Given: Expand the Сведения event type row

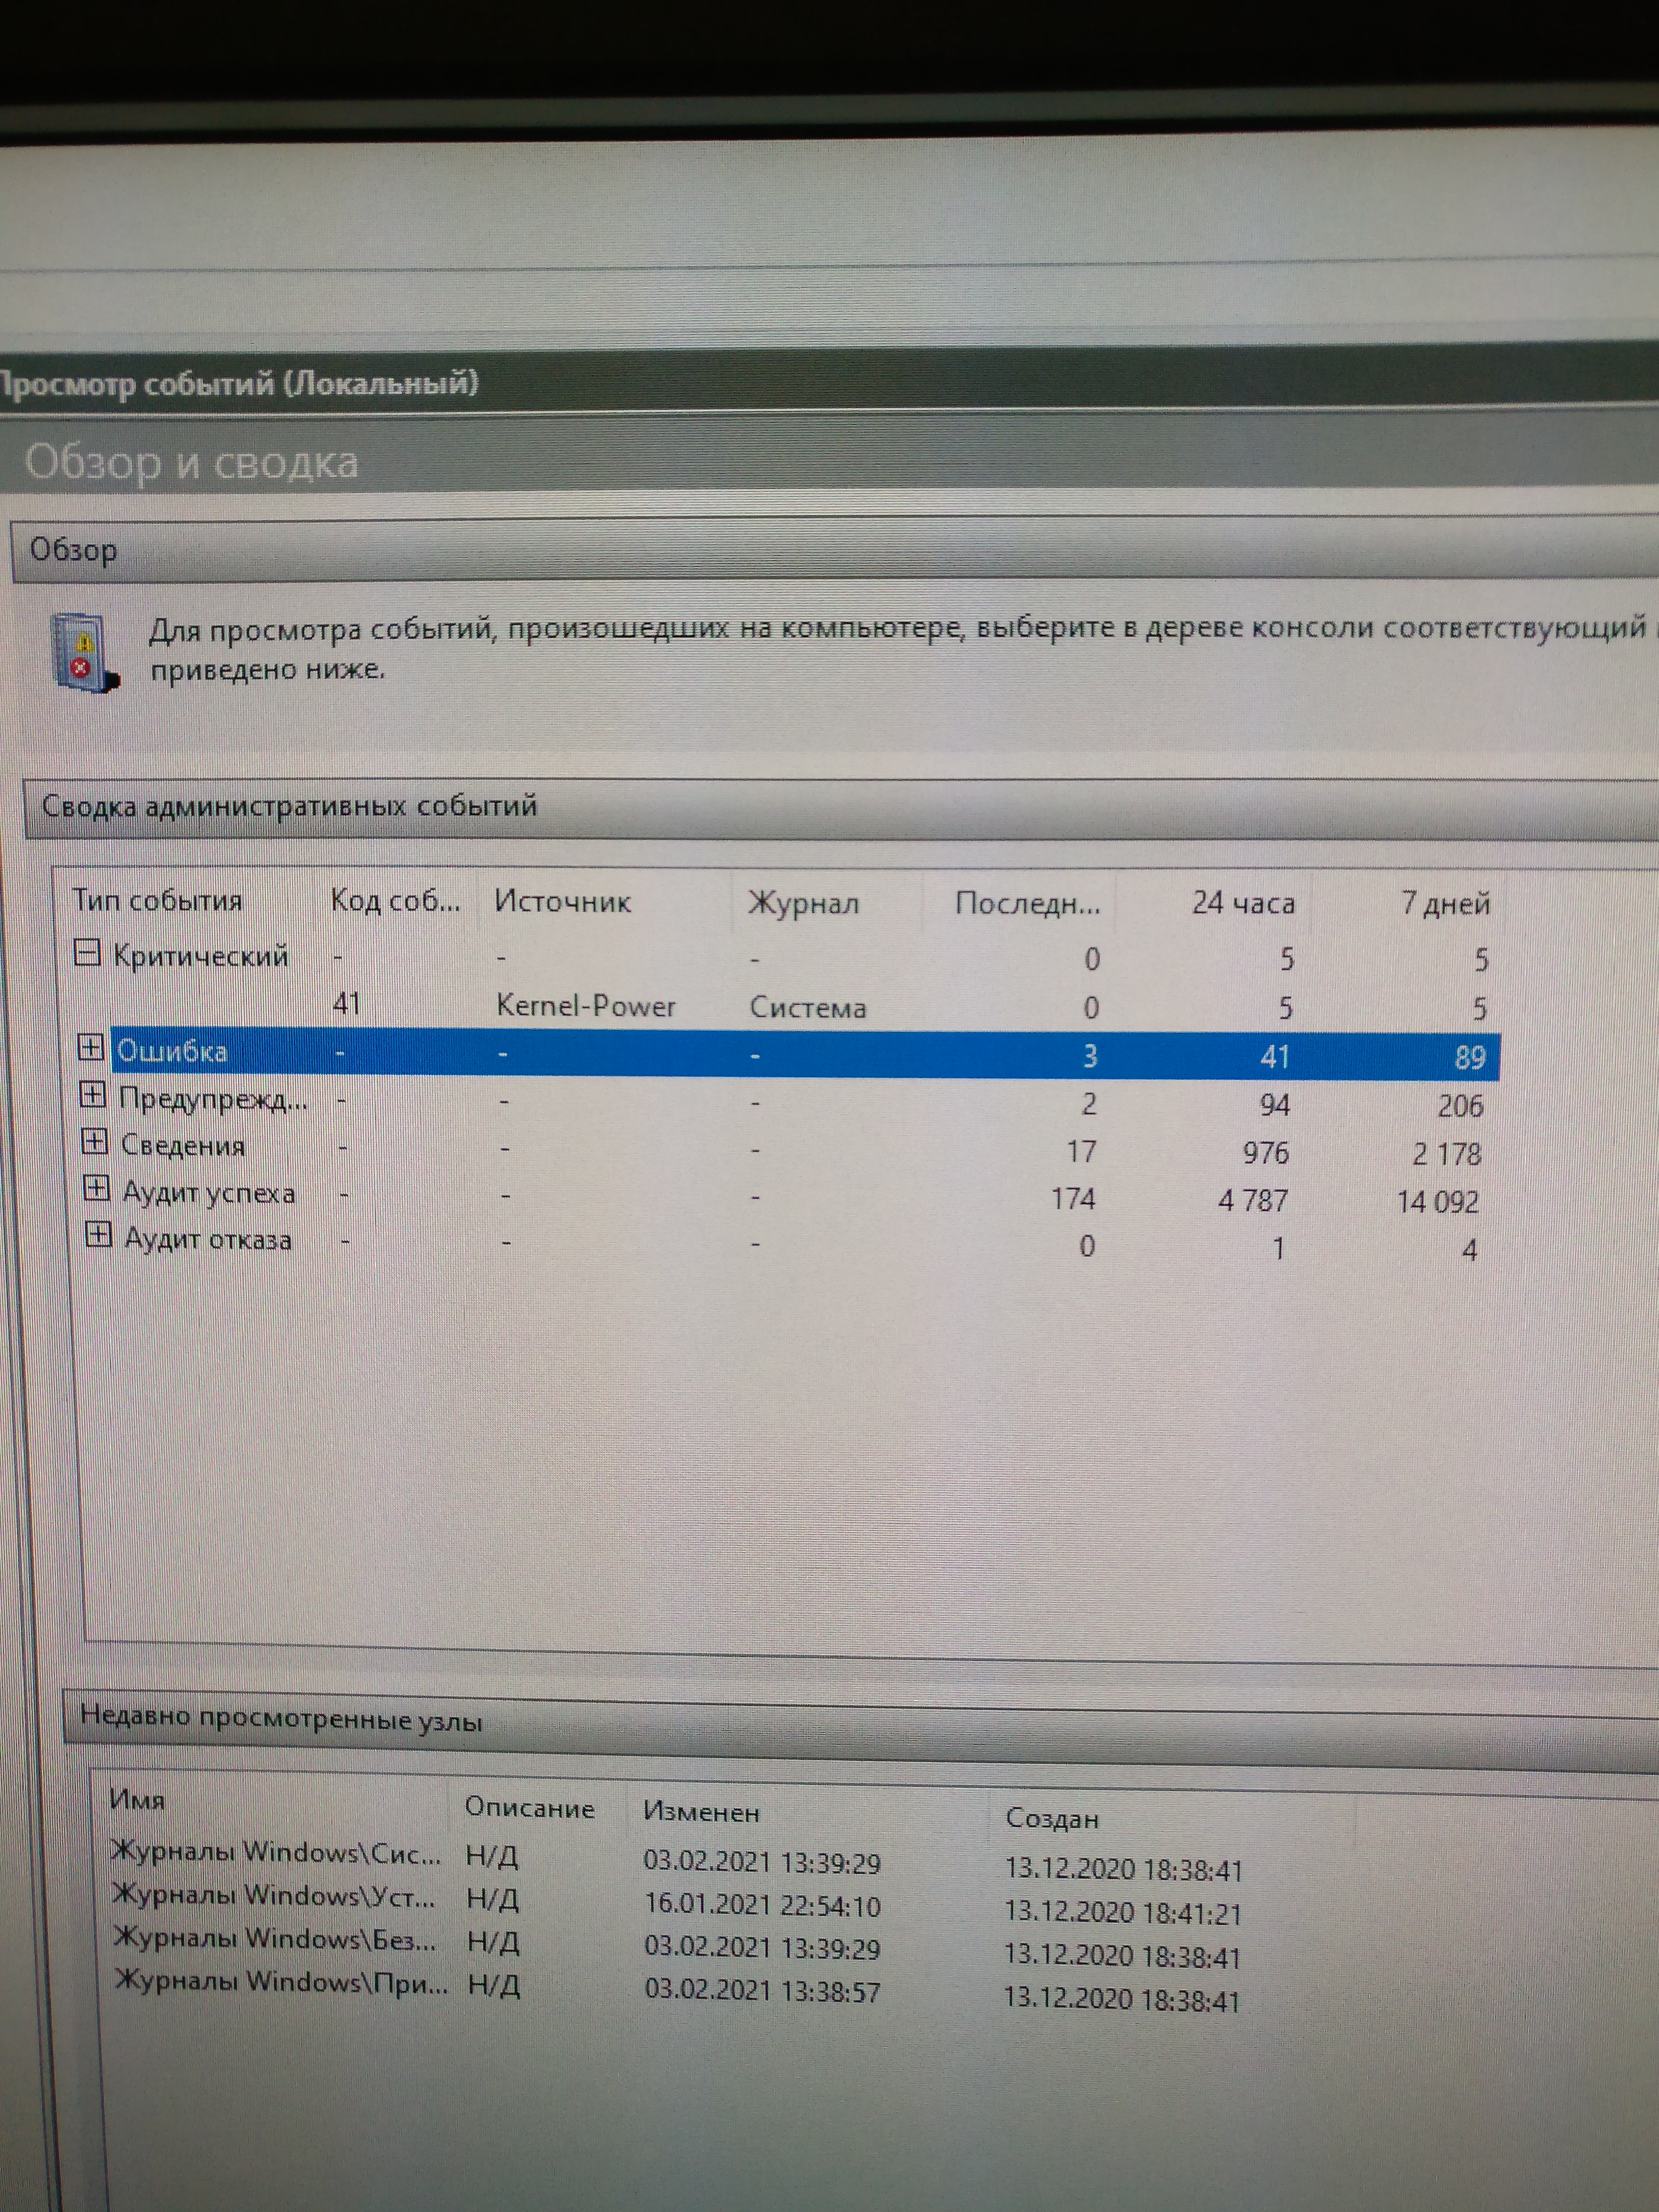Looking at the screenshot, I should [x=94, y=1141].
